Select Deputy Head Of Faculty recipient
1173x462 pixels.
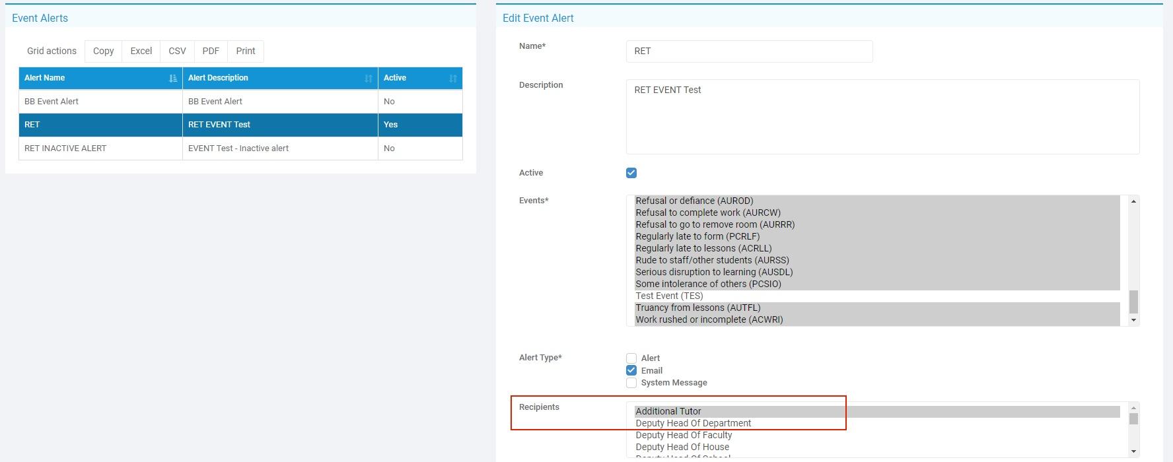pos(684,435)
